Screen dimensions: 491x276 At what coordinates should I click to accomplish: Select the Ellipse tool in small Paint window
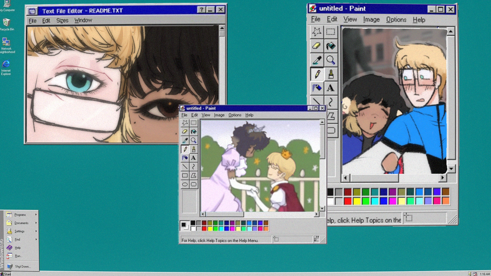pyautogui.click(x=185, y=184)
